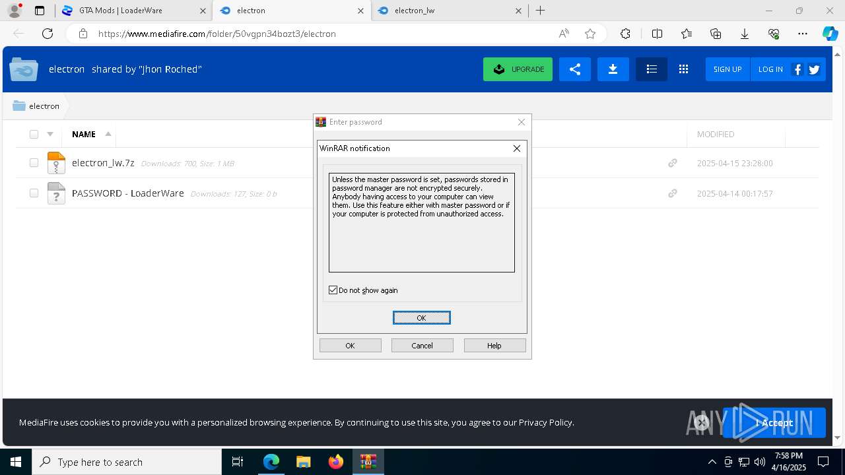
Task: Share the electron folder via the share icon
Action: (x=574, y=69)
